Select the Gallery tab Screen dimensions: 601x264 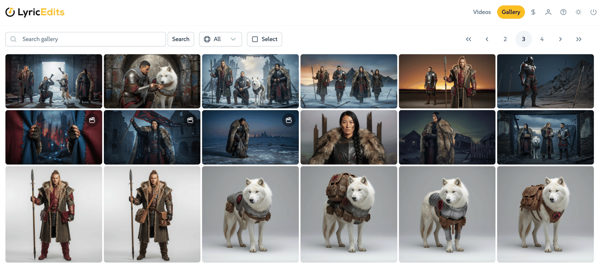pyautogui.click(x=511, y=12)
